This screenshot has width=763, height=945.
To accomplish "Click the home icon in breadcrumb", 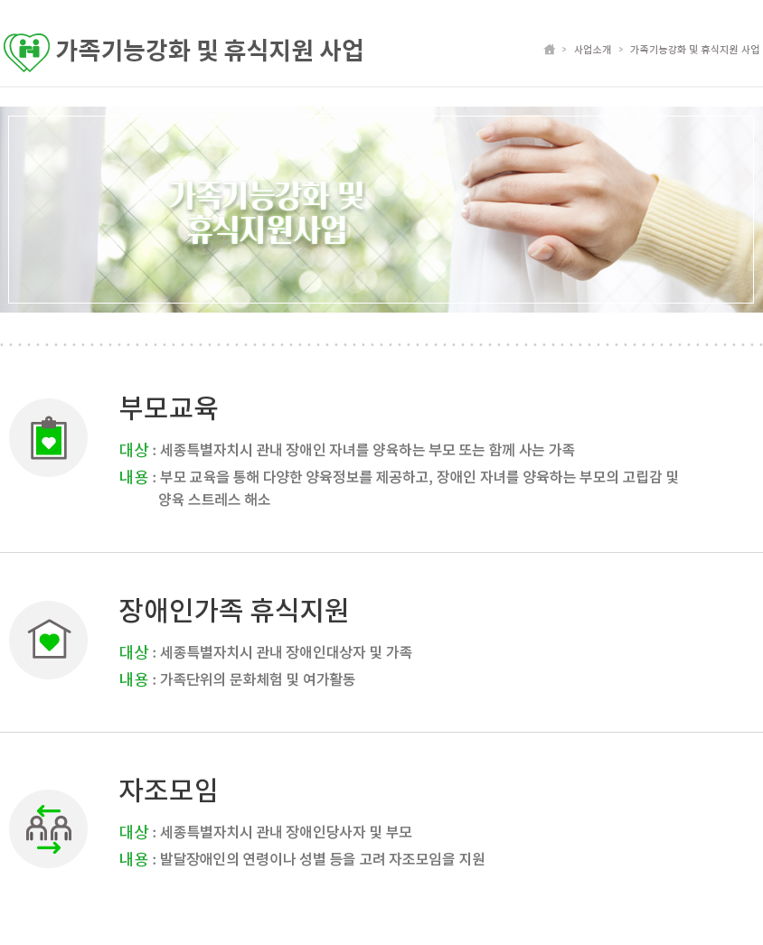I will [549, 50].
